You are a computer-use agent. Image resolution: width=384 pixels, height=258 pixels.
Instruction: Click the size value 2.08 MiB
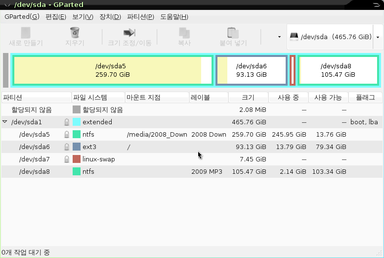(253, 110)
